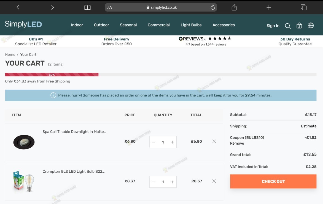Go forward with the browser forward arrow

click(53, 7)
